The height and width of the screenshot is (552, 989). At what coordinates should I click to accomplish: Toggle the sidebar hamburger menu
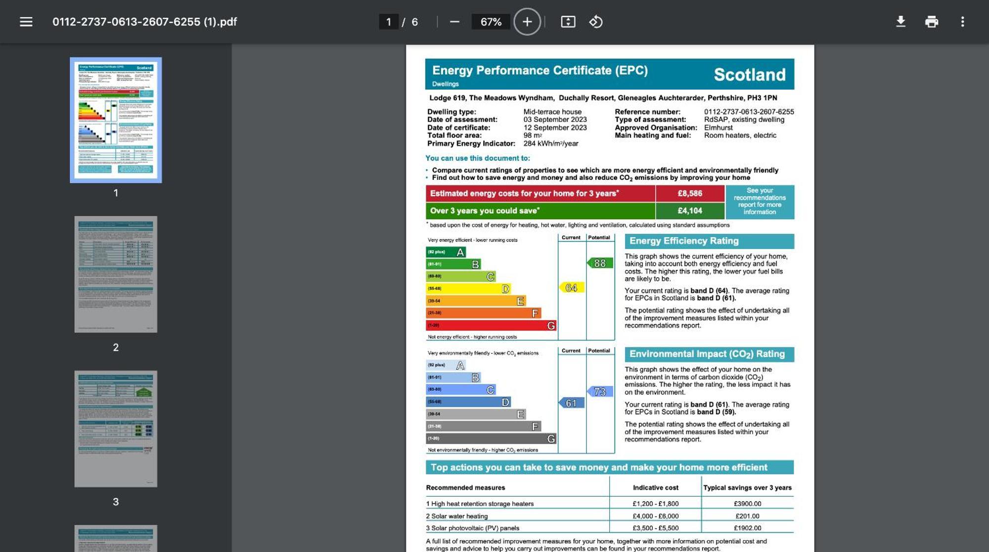coord(26,22)
